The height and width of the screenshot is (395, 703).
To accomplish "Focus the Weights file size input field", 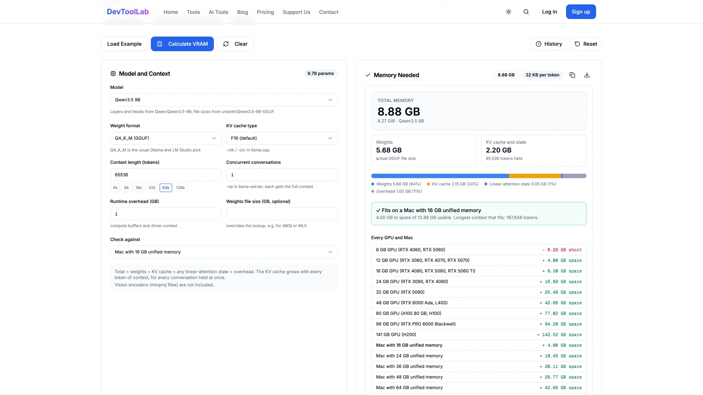I will (282, 214).
